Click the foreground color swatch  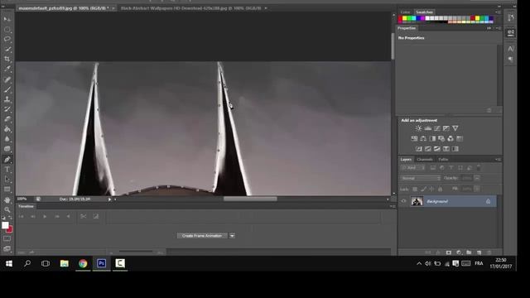5,225
